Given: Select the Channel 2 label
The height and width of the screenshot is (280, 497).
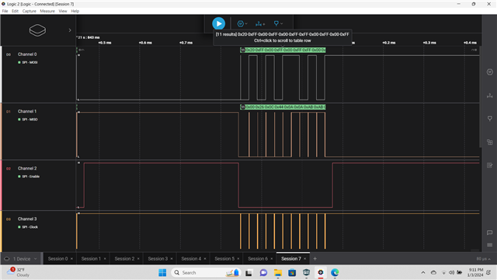Looking at the screenshot, I should 27,168.
